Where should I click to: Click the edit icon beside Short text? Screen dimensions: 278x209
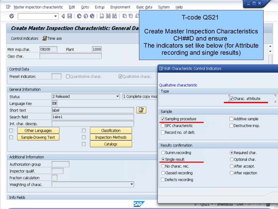pyautogui.click(x=141, y=110)
